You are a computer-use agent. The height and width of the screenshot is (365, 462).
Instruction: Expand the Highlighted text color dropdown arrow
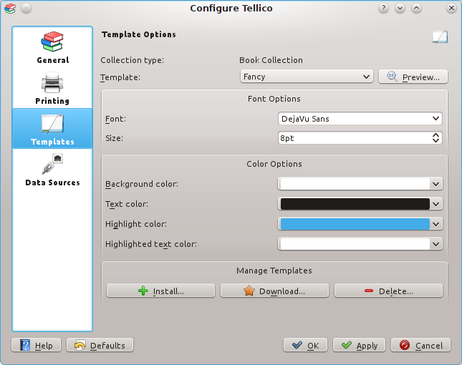point(436,244)
